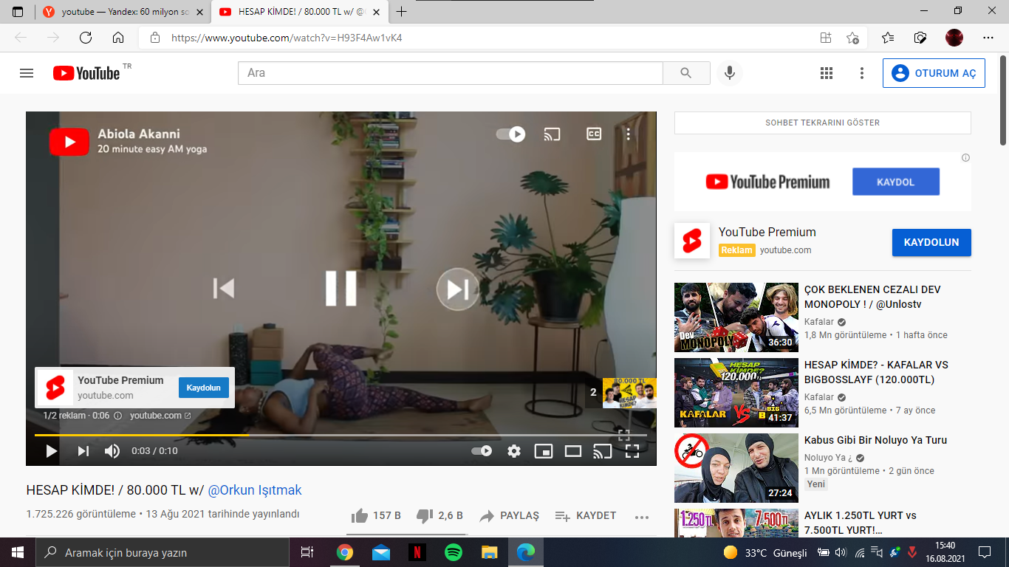Image resolution: width=1009 pixels, height=567 pixels.
Task: Open the KAYDET save menu
Action: (585, 515)
